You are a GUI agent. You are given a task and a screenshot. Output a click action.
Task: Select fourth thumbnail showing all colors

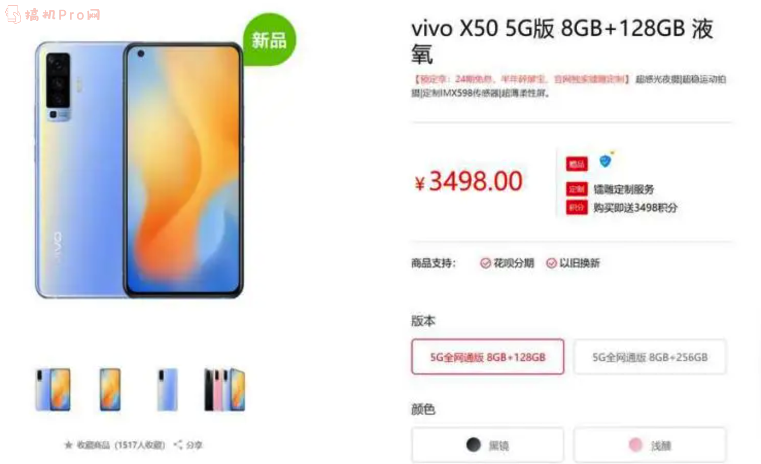(x=224, y=389)
